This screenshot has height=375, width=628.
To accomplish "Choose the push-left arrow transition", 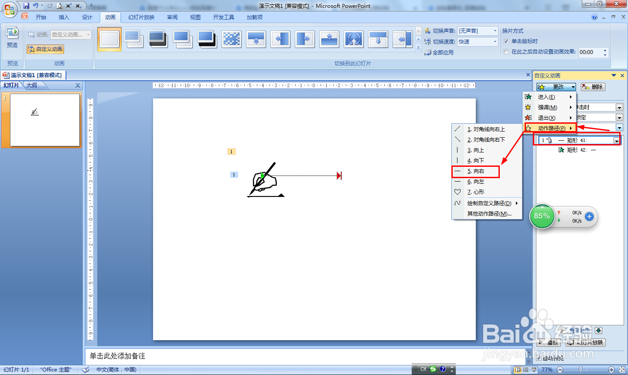I will point(280,39).
